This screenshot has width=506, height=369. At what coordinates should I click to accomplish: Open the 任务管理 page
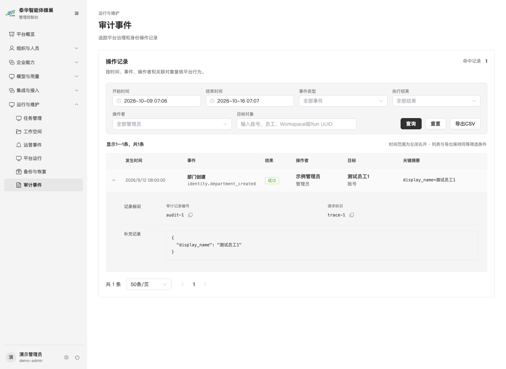[44, 118]
